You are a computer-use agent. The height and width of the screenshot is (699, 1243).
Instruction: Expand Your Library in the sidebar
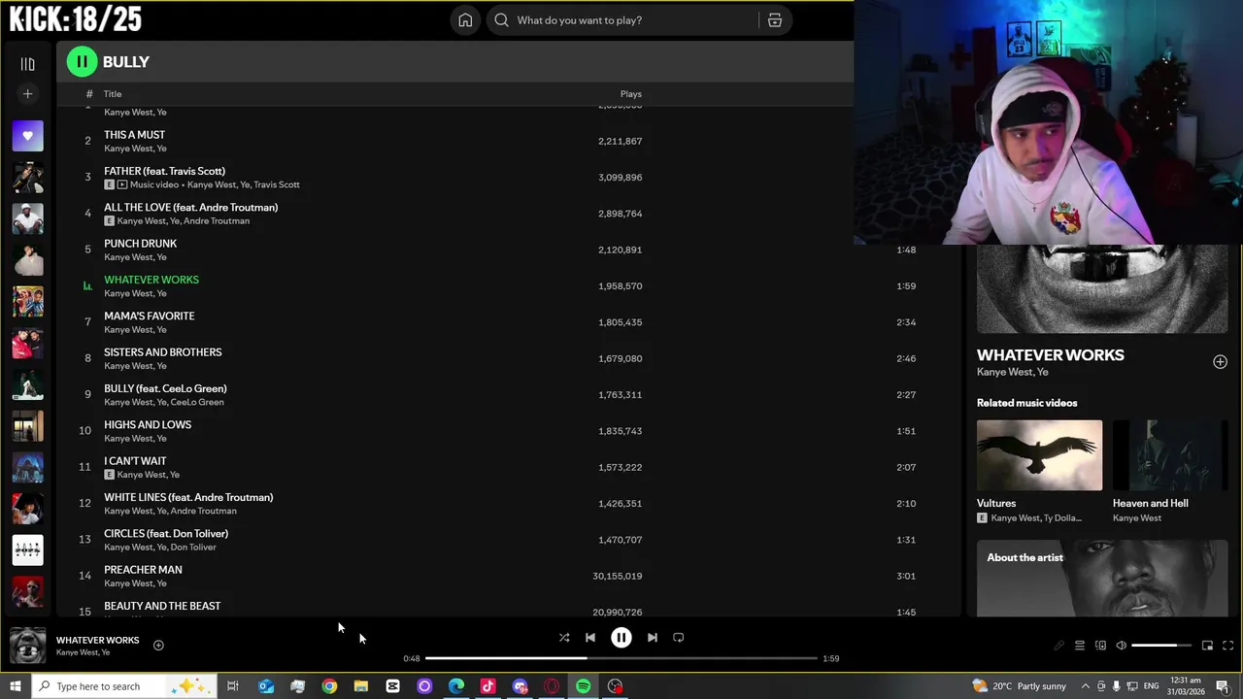(27, 64)
